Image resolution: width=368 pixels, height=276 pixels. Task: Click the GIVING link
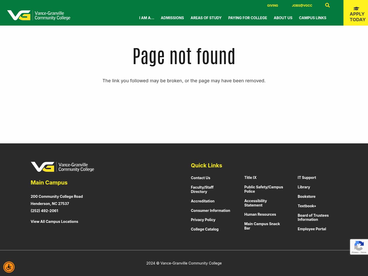click(272, 5)
